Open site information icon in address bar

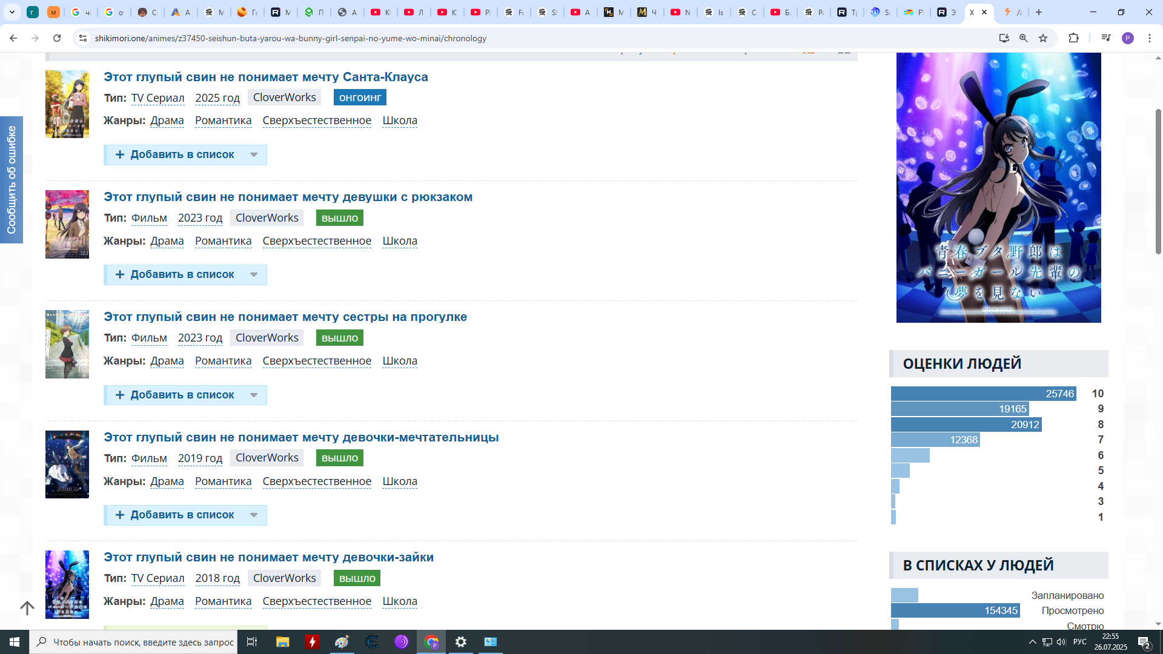[83, 38]
